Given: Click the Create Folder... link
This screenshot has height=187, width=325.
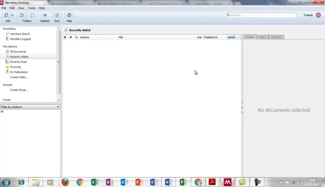Looking at the screenshot, I should [19, 77].
